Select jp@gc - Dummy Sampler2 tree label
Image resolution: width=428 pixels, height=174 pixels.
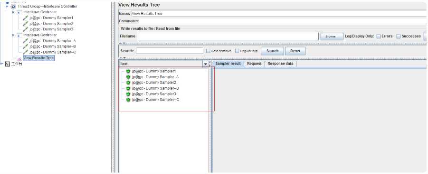click(51, 23)
